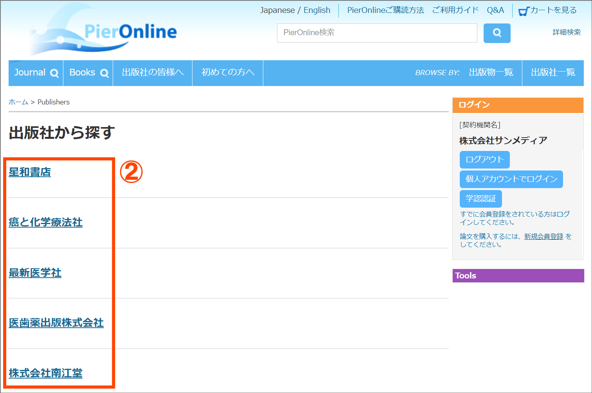Open the ご利用ガイド link
The image size is (592, 393).
pos(455,10)
